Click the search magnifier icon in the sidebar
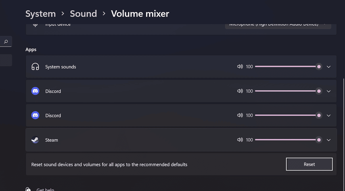The height and width of the screenshot is (191, 345). click(x=6, y=42)
